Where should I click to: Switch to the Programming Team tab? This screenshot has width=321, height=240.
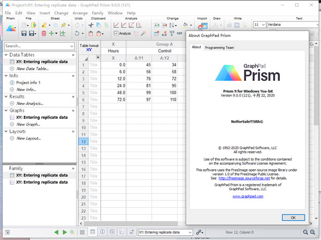tap(218, 47)
